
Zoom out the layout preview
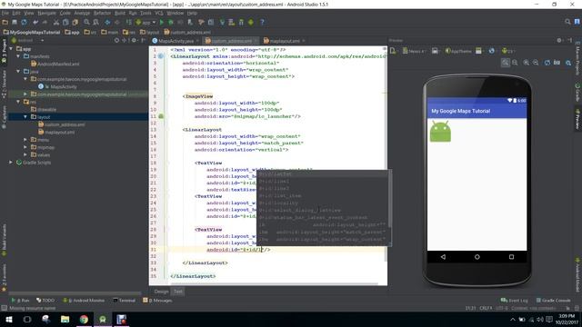pos(536,63)
